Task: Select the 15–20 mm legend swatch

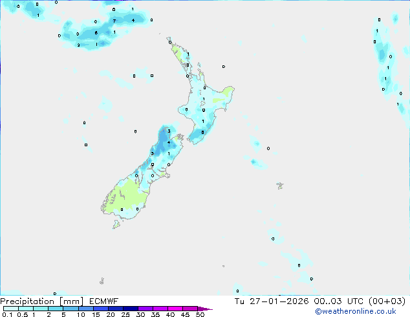Action: (100, 309)
